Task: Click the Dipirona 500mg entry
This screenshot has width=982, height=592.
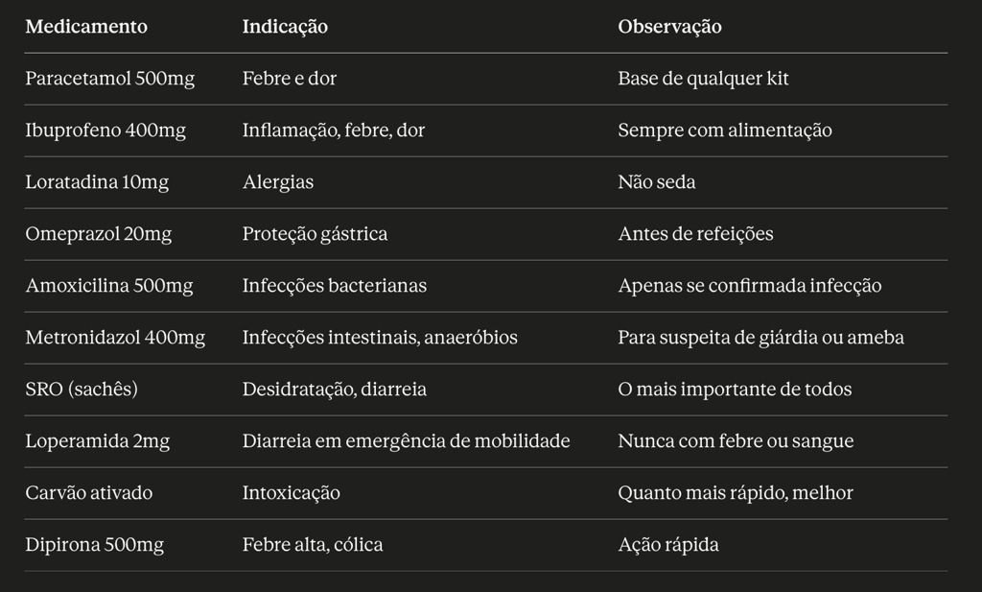Action: tap(95, 544)
